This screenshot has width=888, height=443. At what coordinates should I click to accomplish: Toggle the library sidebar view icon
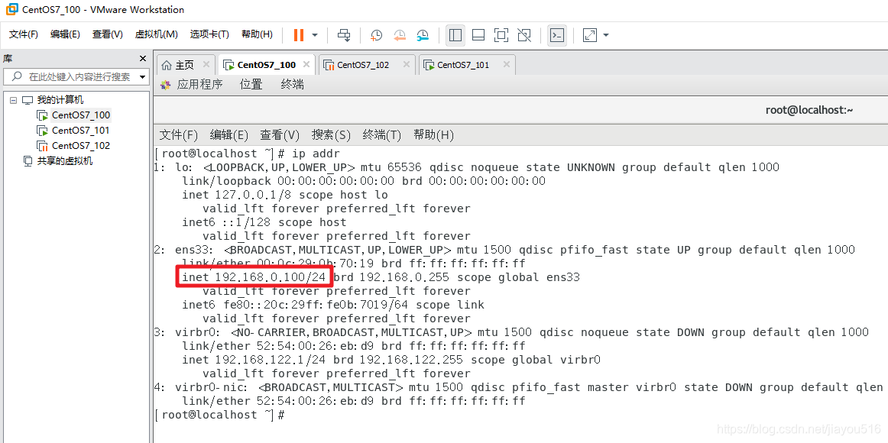point(455,35)
